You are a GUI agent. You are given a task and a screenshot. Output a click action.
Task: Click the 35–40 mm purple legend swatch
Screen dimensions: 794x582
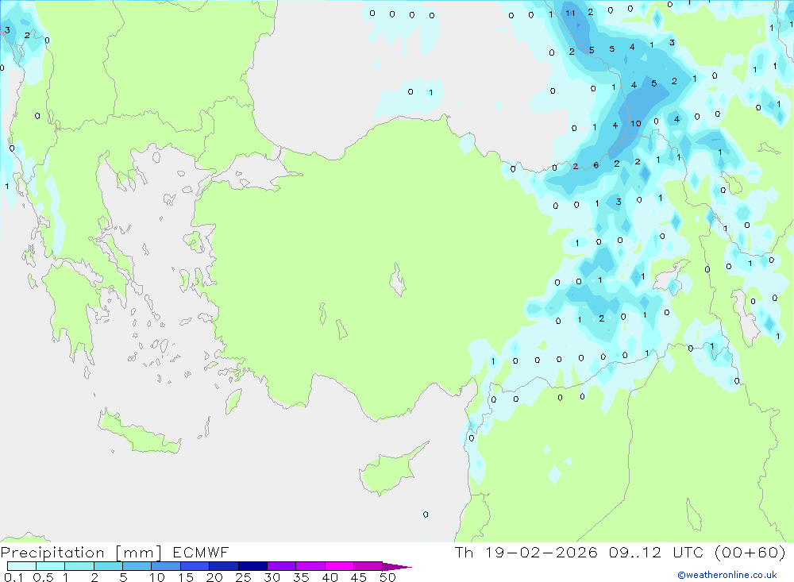coord(310,566)
